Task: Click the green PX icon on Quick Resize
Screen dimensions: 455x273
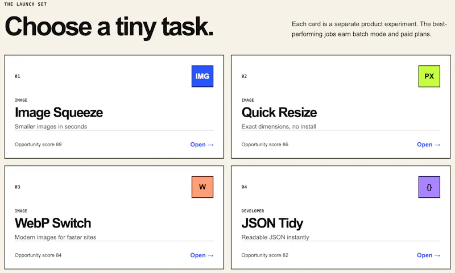Action: [429, 76]
